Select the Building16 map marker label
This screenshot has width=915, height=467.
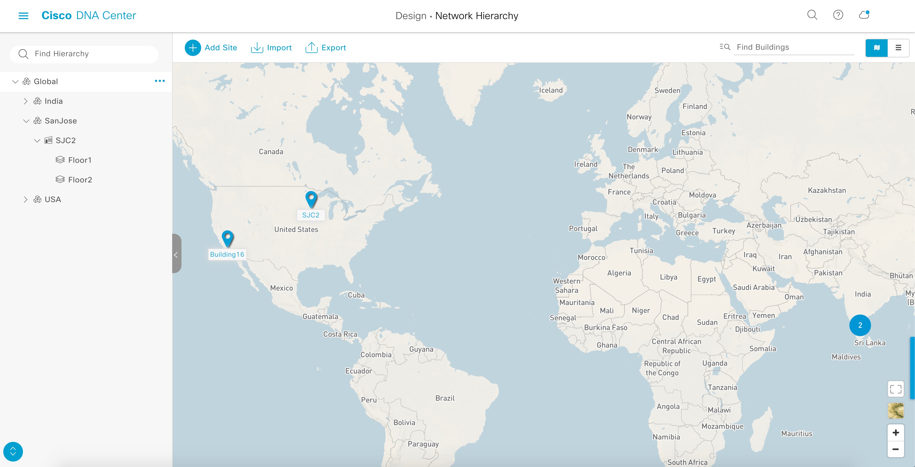[x=227, y=254]
